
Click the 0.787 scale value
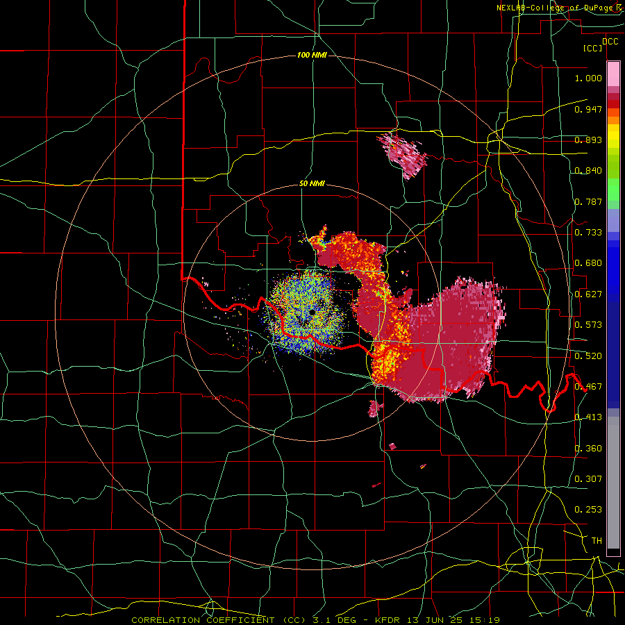[x=588, y=201]
